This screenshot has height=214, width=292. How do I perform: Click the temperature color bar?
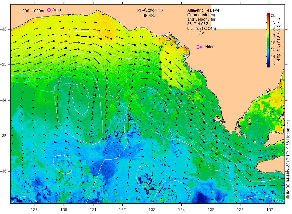coord(268,40)
